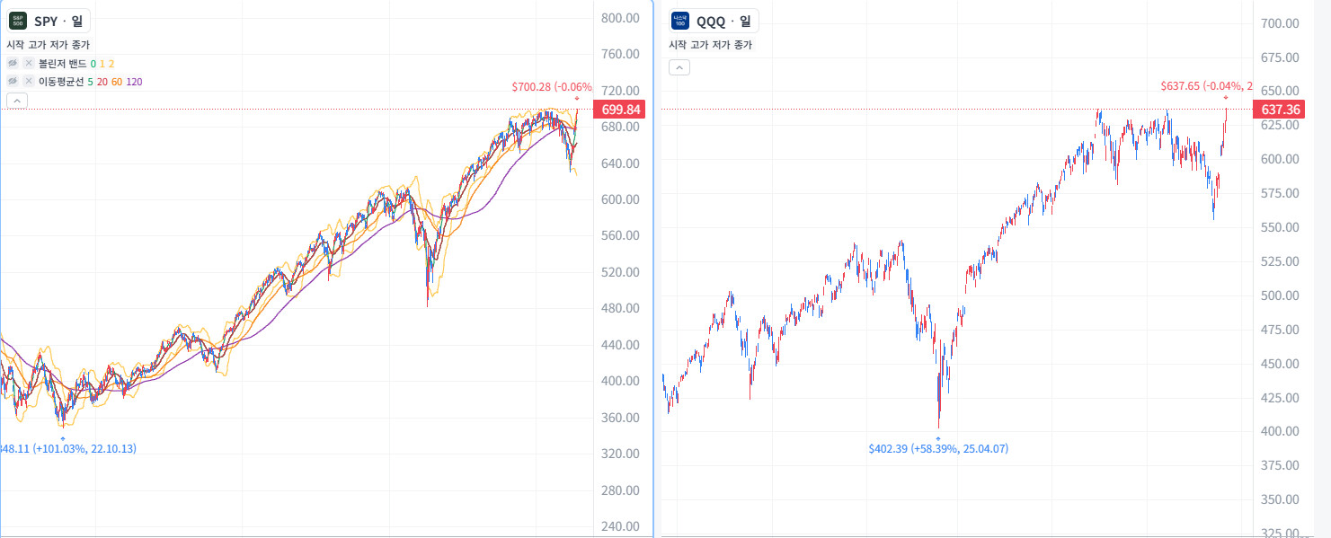1331x538 pixels.
Task: Click the QQQ 시작 고가 저가 종가 text
Action: [x=710, y=44]
